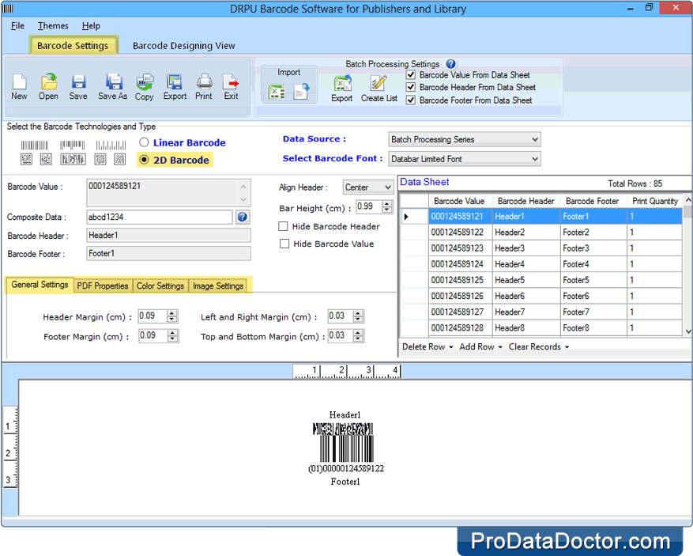Click Composite Data help icon
This screenshot has height=556, width=693.
(x=243, y=217)
